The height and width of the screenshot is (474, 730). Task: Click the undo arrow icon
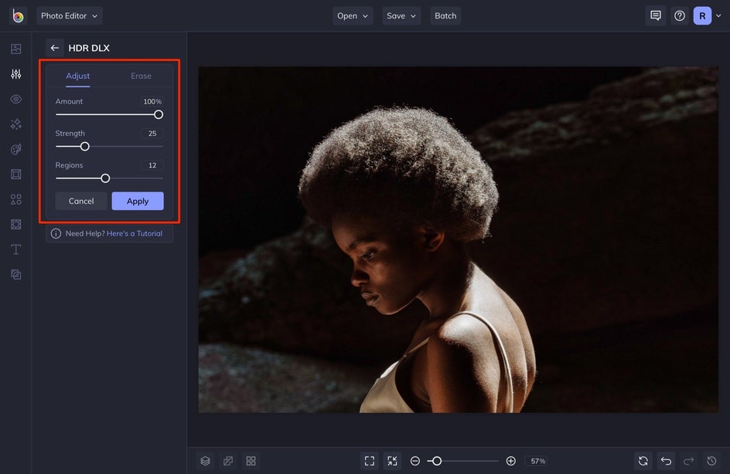click(666, 461)
